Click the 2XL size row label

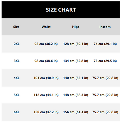click(16, 44)
